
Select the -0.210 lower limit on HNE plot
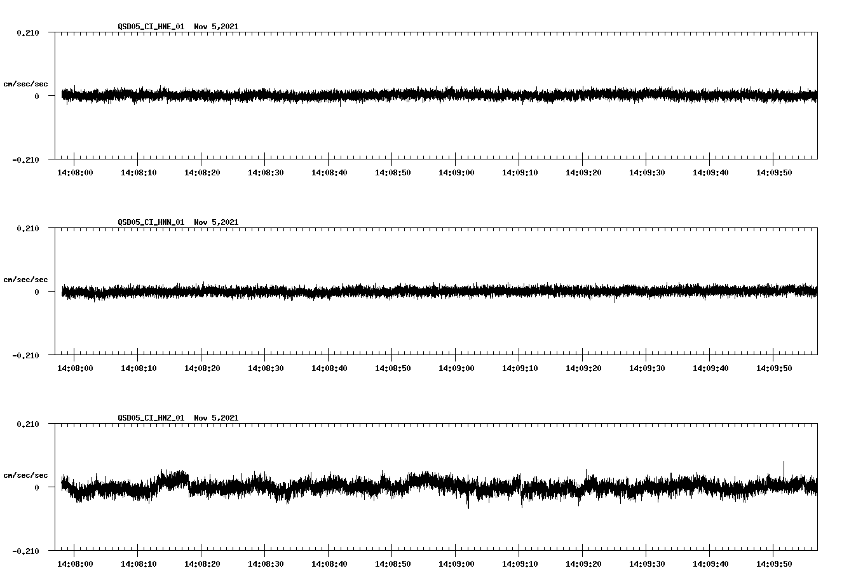[25, 159]
